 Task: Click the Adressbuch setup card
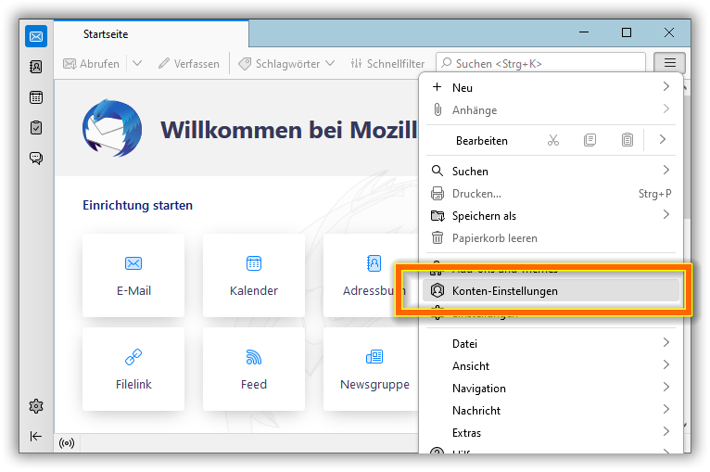point(371,275)
